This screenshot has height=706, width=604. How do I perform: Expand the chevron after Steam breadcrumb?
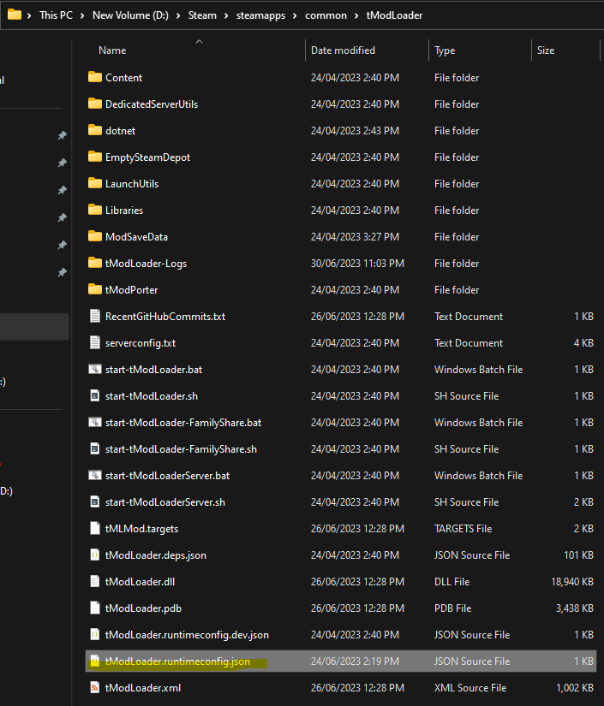coord(226,15)
